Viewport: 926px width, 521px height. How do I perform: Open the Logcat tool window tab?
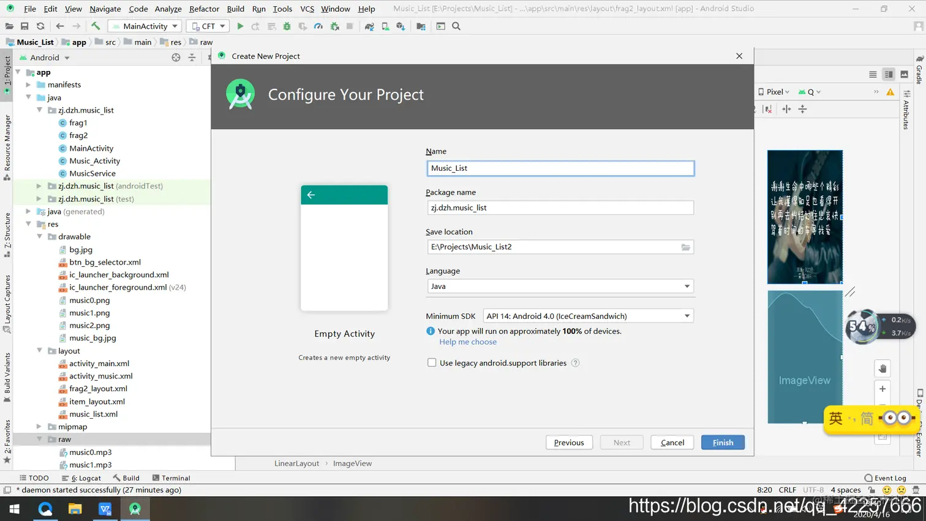(81, 478)
